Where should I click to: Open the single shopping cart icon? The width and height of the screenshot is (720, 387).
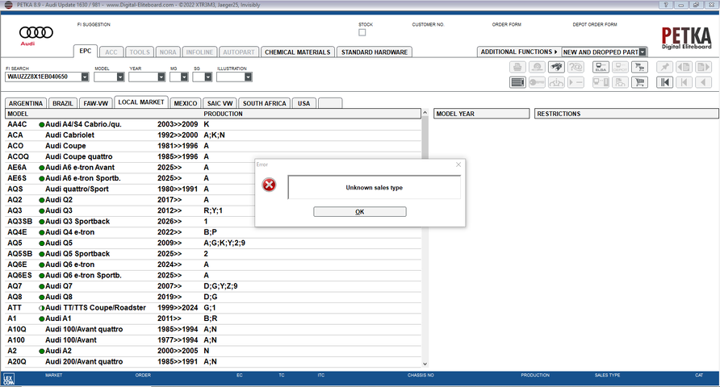(640, 82)
